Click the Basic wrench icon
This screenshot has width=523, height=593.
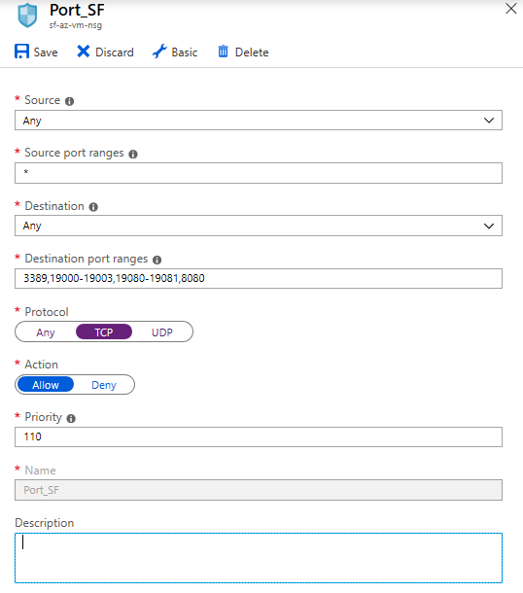coord(159,52)
